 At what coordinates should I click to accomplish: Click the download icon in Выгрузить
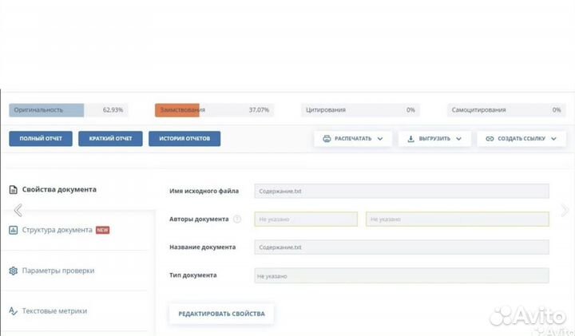coord(410,139)
